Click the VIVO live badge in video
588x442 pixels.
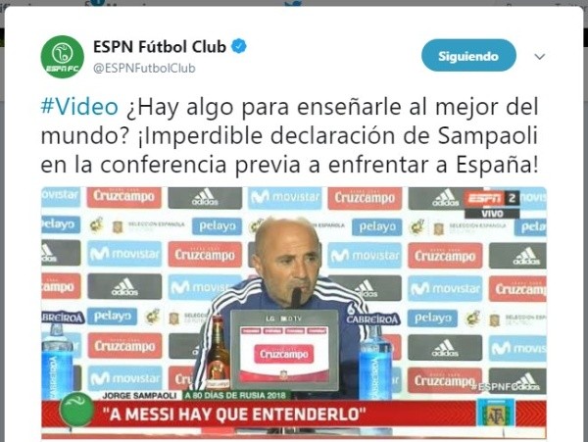tap(492, 214)
